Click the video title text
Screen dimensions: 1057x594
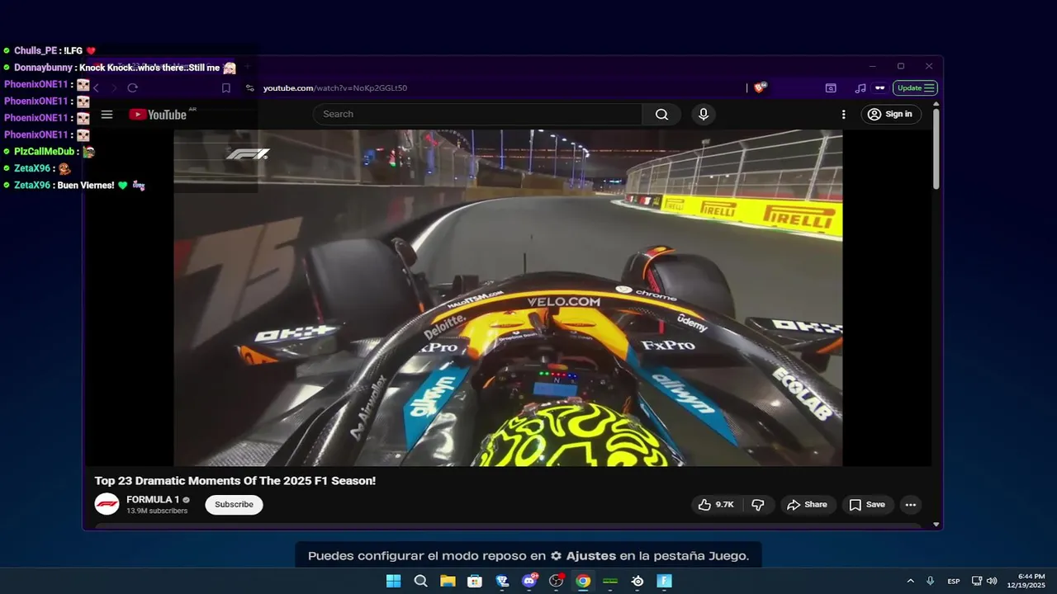click(x=235, y=480)
